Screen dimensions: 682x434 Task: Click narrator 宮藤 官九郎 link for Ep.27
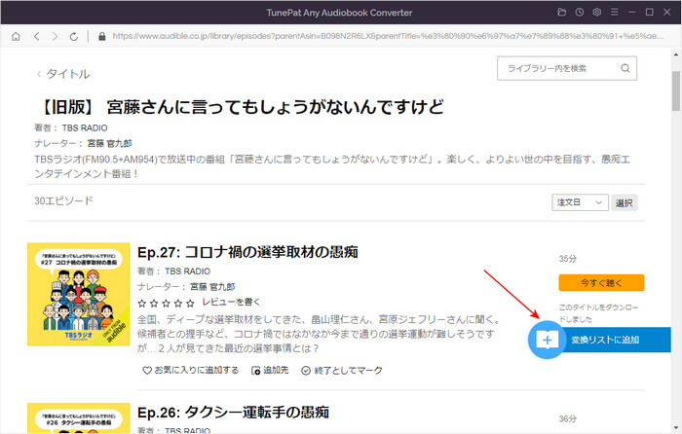212,287
